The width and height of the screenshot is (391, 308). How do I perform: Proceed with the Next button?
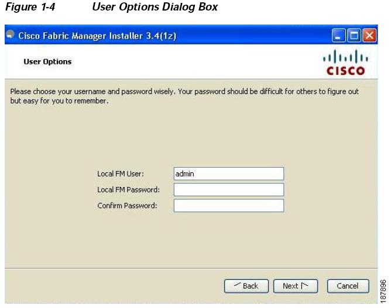[x=296, y=286]
